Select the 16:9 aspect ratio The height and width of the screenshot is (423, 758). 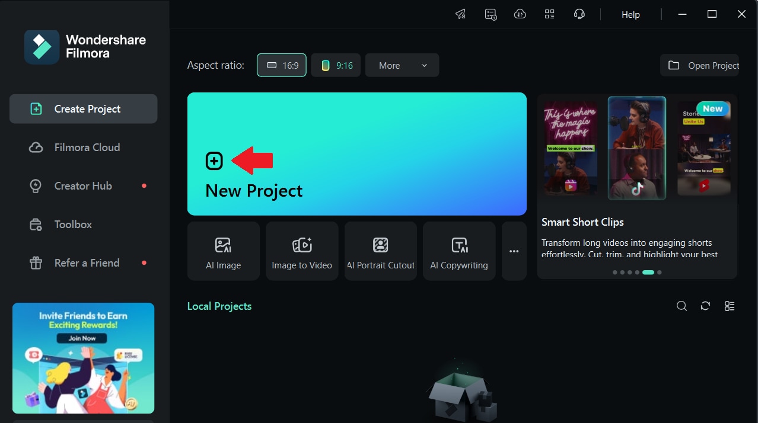[282, 65]
